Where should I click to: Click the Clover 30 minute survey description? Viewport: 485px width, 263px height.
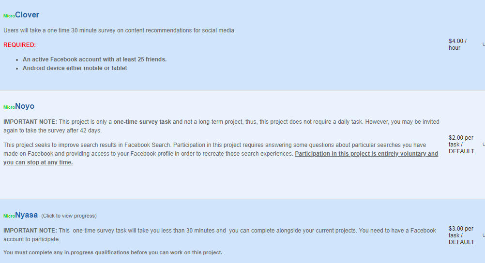(120, 30)
